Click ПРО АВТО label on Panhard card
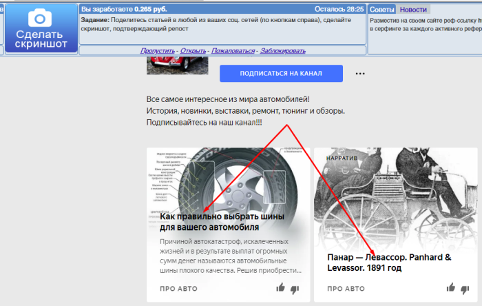482x306 pixels. click(x=346, y=289)
